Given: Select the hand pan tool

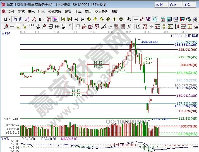Looking at the screenshot, I should click(x=129, y=19).
